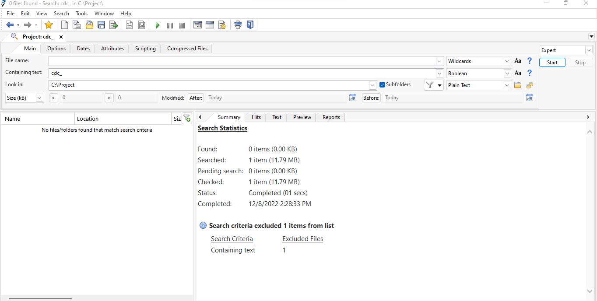Go back with the blue arrow
This screenshot has width=597, height=301.
(10, 25)
